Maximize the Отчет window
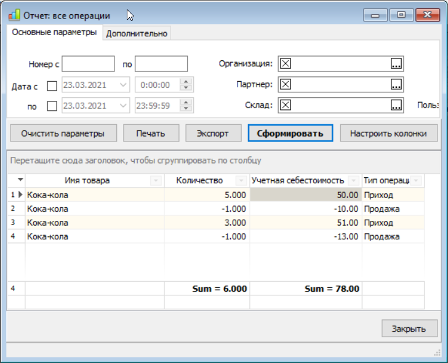448x363 pixels. (x=401, y=15)
